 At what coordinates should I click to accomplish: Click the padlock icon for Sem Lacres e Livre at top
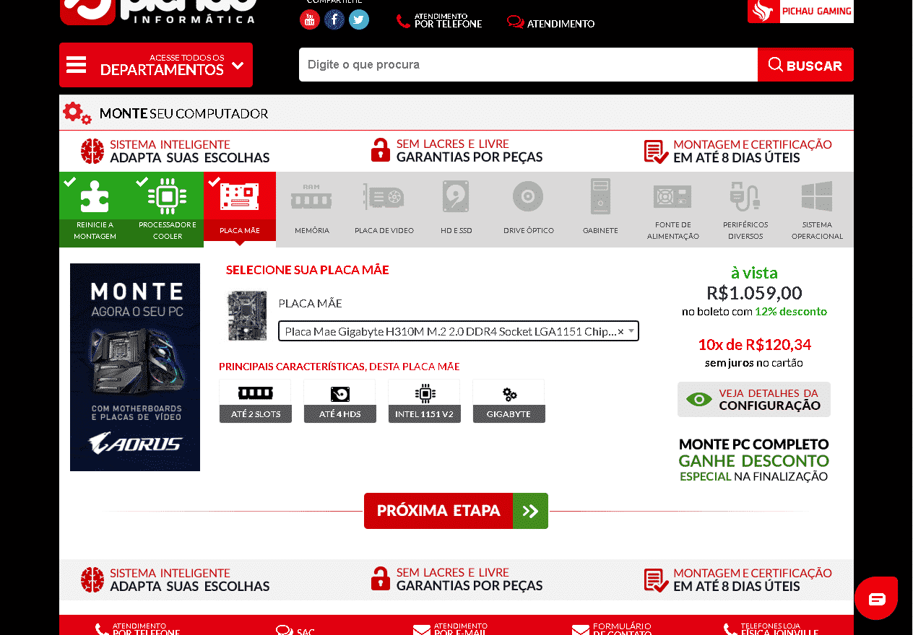380,150
